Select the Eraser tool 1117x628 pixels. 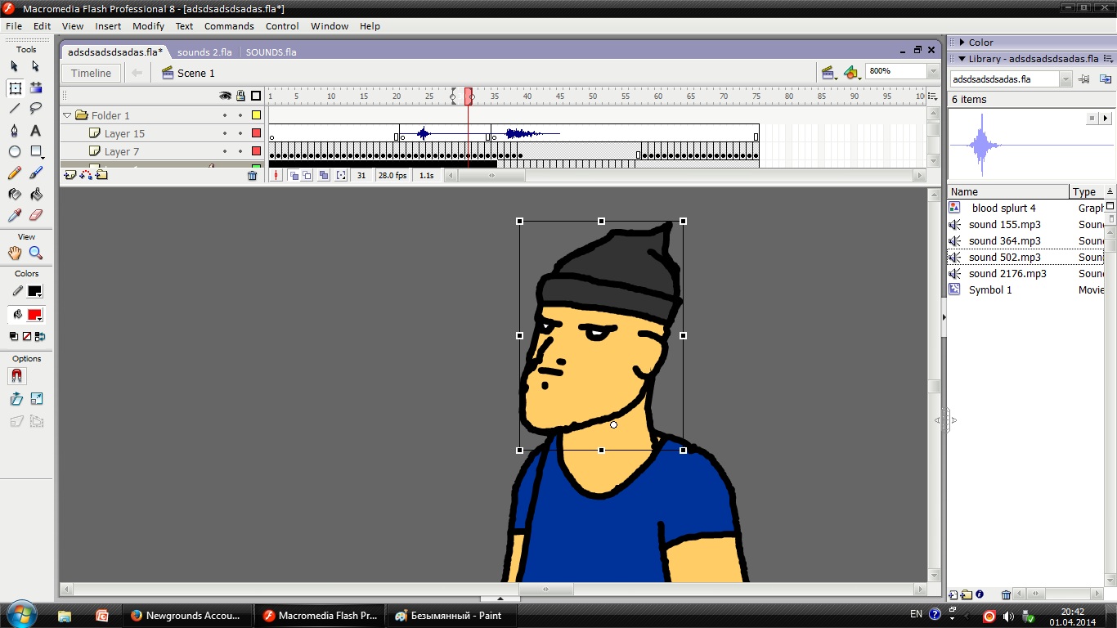pos(36,216)
